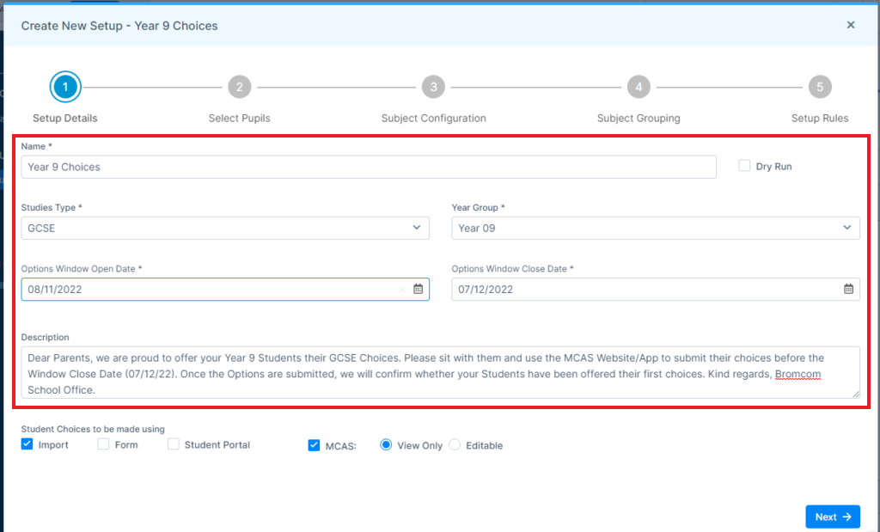
Task: Go to step 1 Setup Details
Action: coord(65,87)
